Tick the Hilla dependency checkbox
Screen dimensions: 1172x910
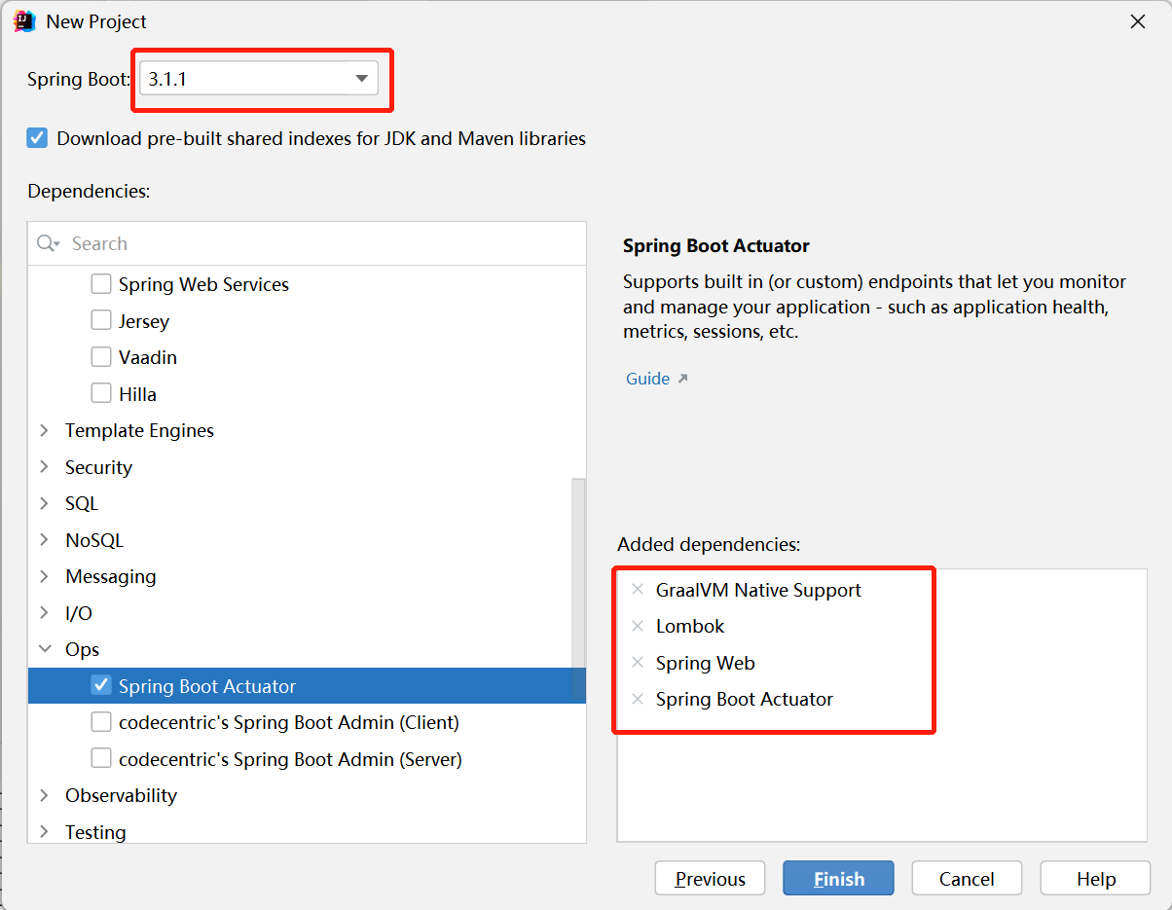(101, 393)
